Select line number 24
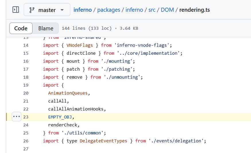 26,125
